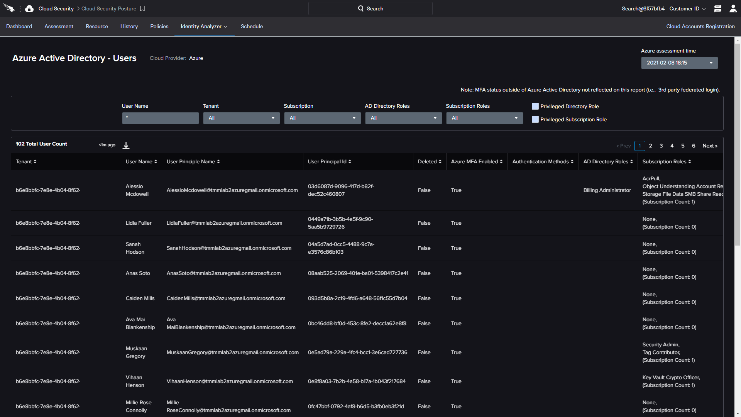The width and height of the screenshot is (741, 417).
Task: Sort by Azure MFA Enabled column
Action: tap(477, 162)
